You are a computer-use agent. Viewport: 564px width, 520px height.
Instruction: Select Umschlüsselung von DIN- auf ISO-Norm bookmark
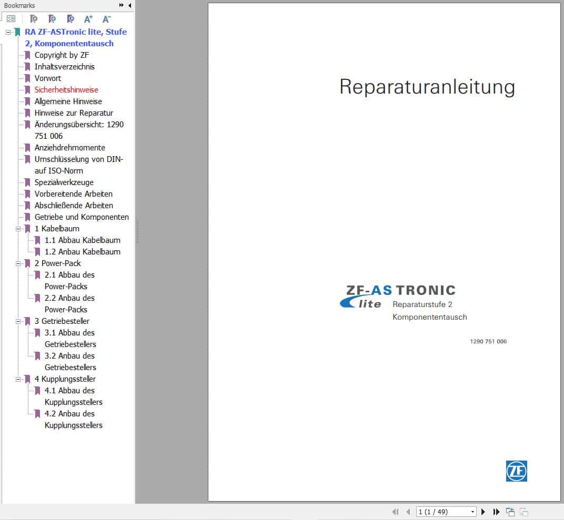[79, 165]
